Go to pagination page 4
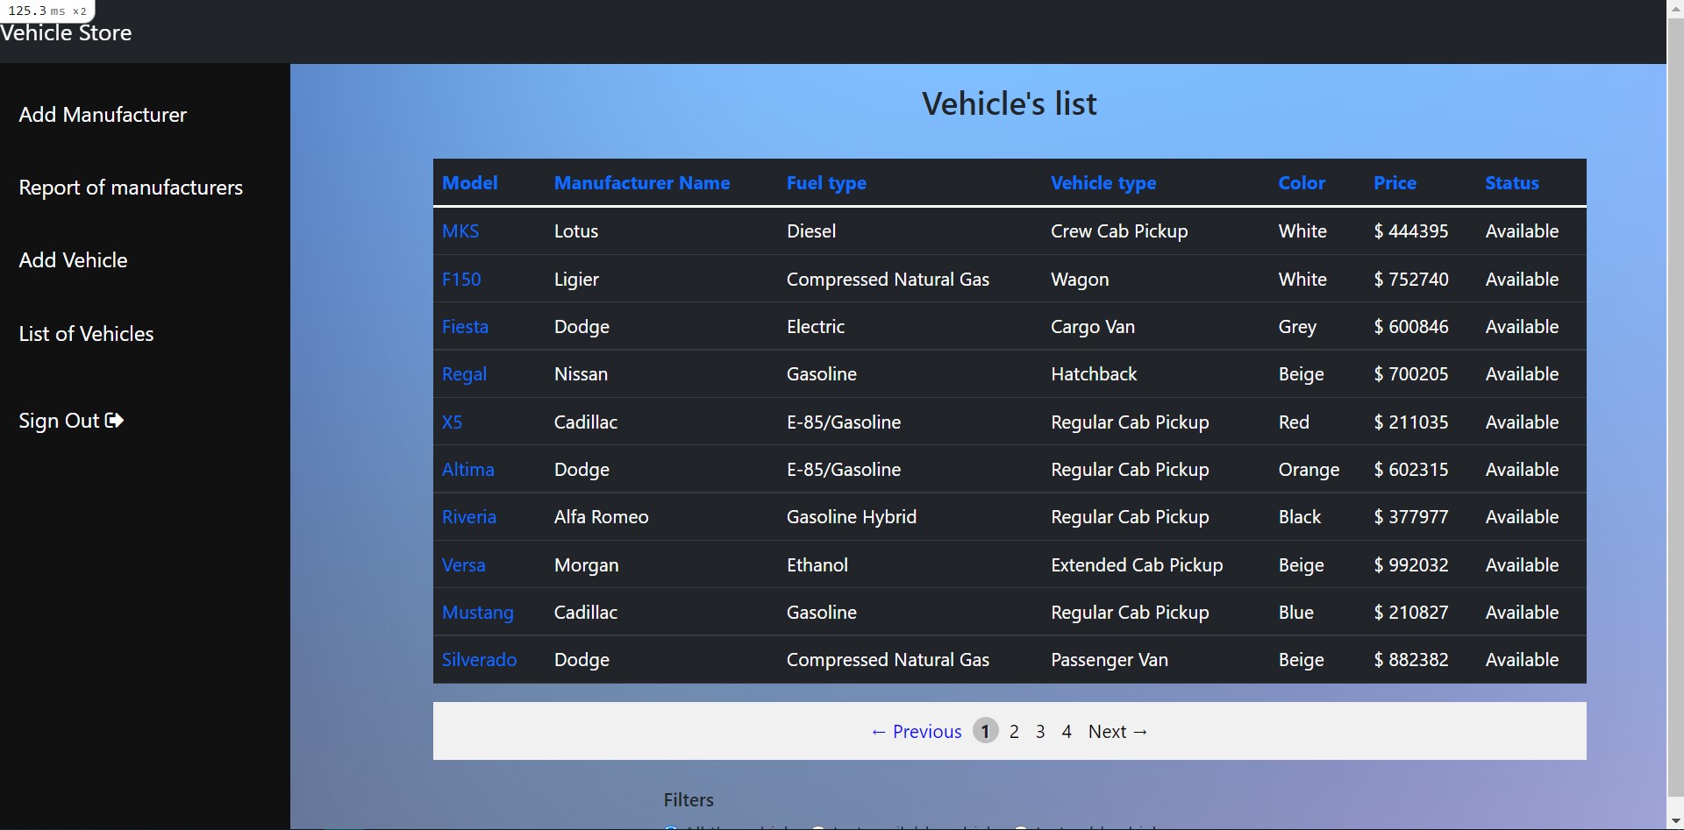The image size is (1684, 830). click(x=1067, y=732)
